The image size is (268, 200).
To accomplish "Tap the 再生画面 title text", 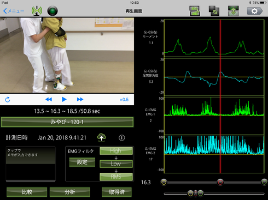I will (134, 11).
